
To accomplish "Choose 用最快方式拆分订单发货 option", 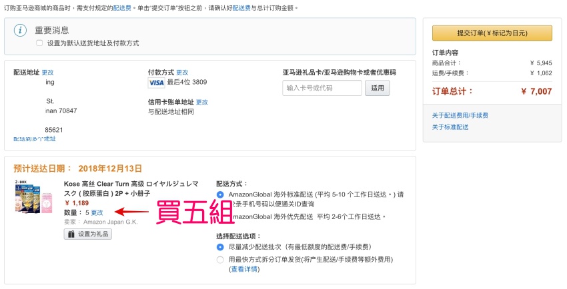I will (220, 259).
